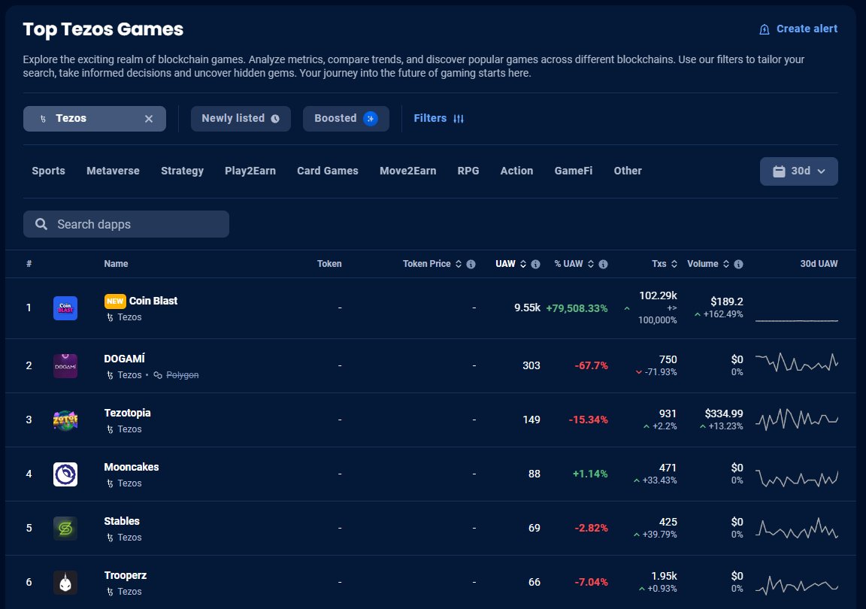Show Volume info tooltip icon
This screenshot has height=609, width=866.
pos(738,264)
